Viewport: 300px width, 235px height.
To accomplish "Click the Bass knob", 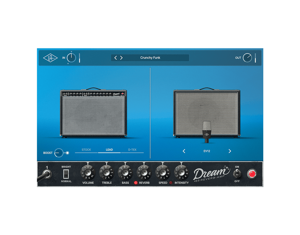I will coord(125,173).
